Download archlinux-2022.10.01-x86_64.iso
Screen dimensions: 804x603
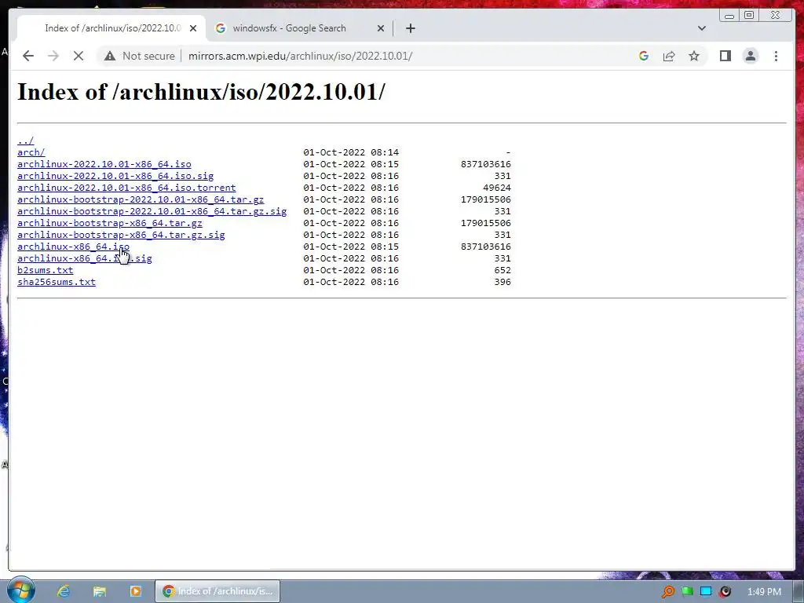104,164
